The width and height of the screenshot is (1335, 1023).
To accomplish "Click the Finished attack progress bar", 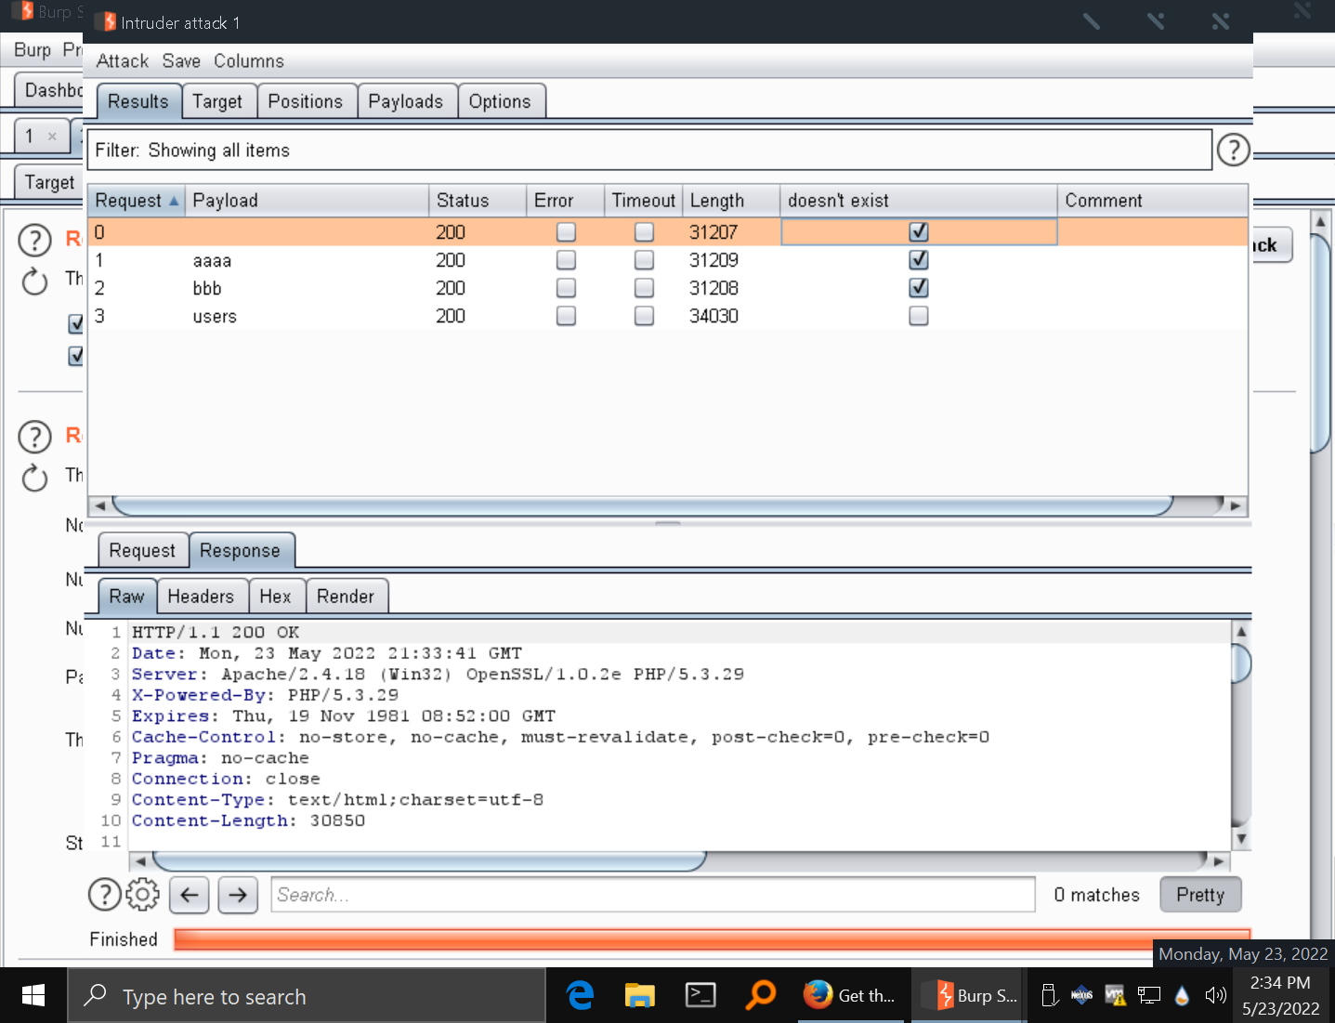I will (x=711, y=939).
